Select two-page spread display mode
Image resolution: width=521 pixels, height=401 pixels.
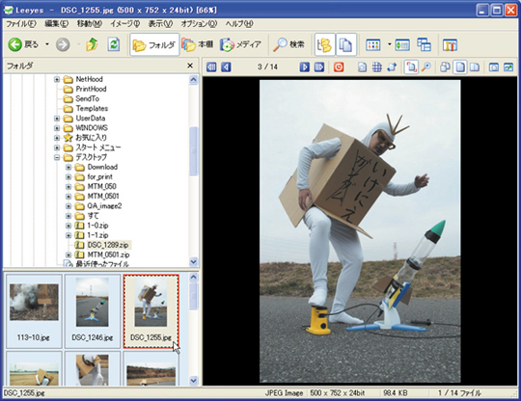click(475, 67)
